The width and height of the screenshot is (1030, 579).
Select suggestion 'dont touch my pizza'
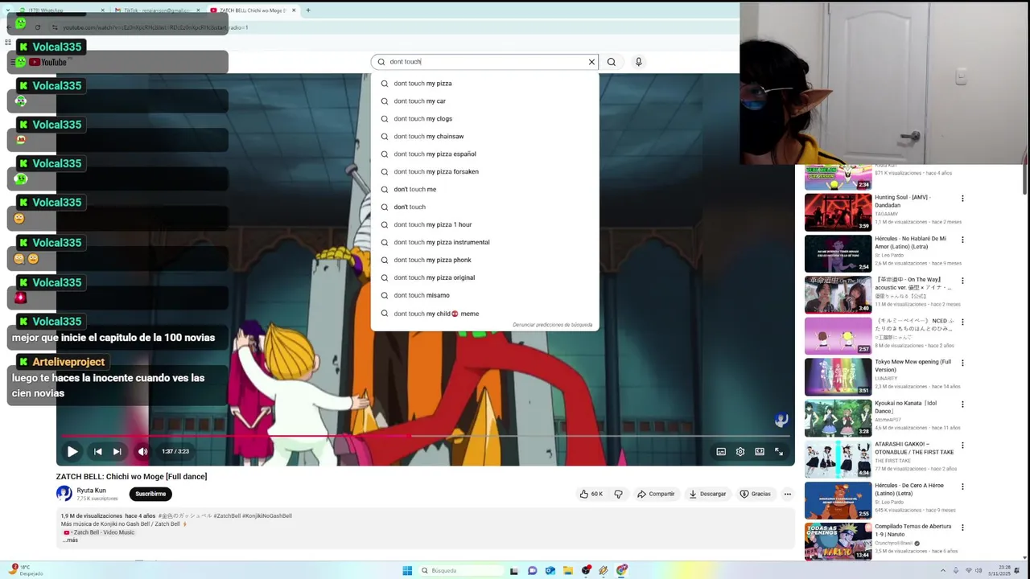point(484,84)
